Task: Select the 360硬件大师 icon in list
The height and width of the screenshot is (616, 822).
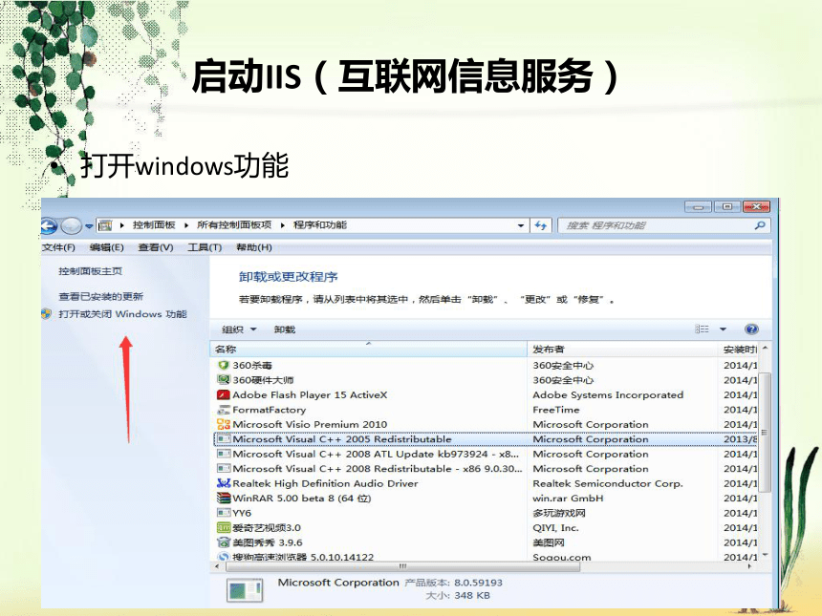Action: pos(224,379)
